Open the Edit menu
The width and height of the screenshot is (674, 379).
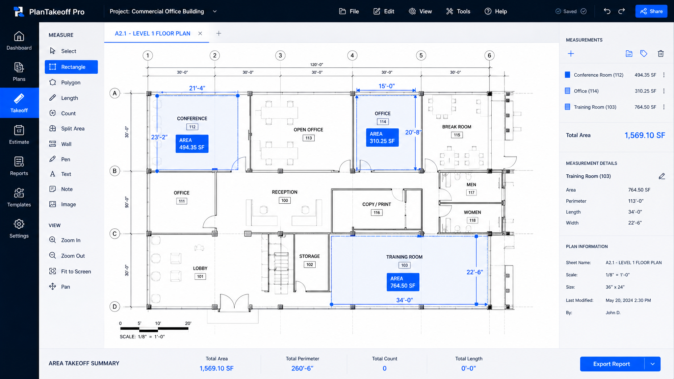point(384,11)
